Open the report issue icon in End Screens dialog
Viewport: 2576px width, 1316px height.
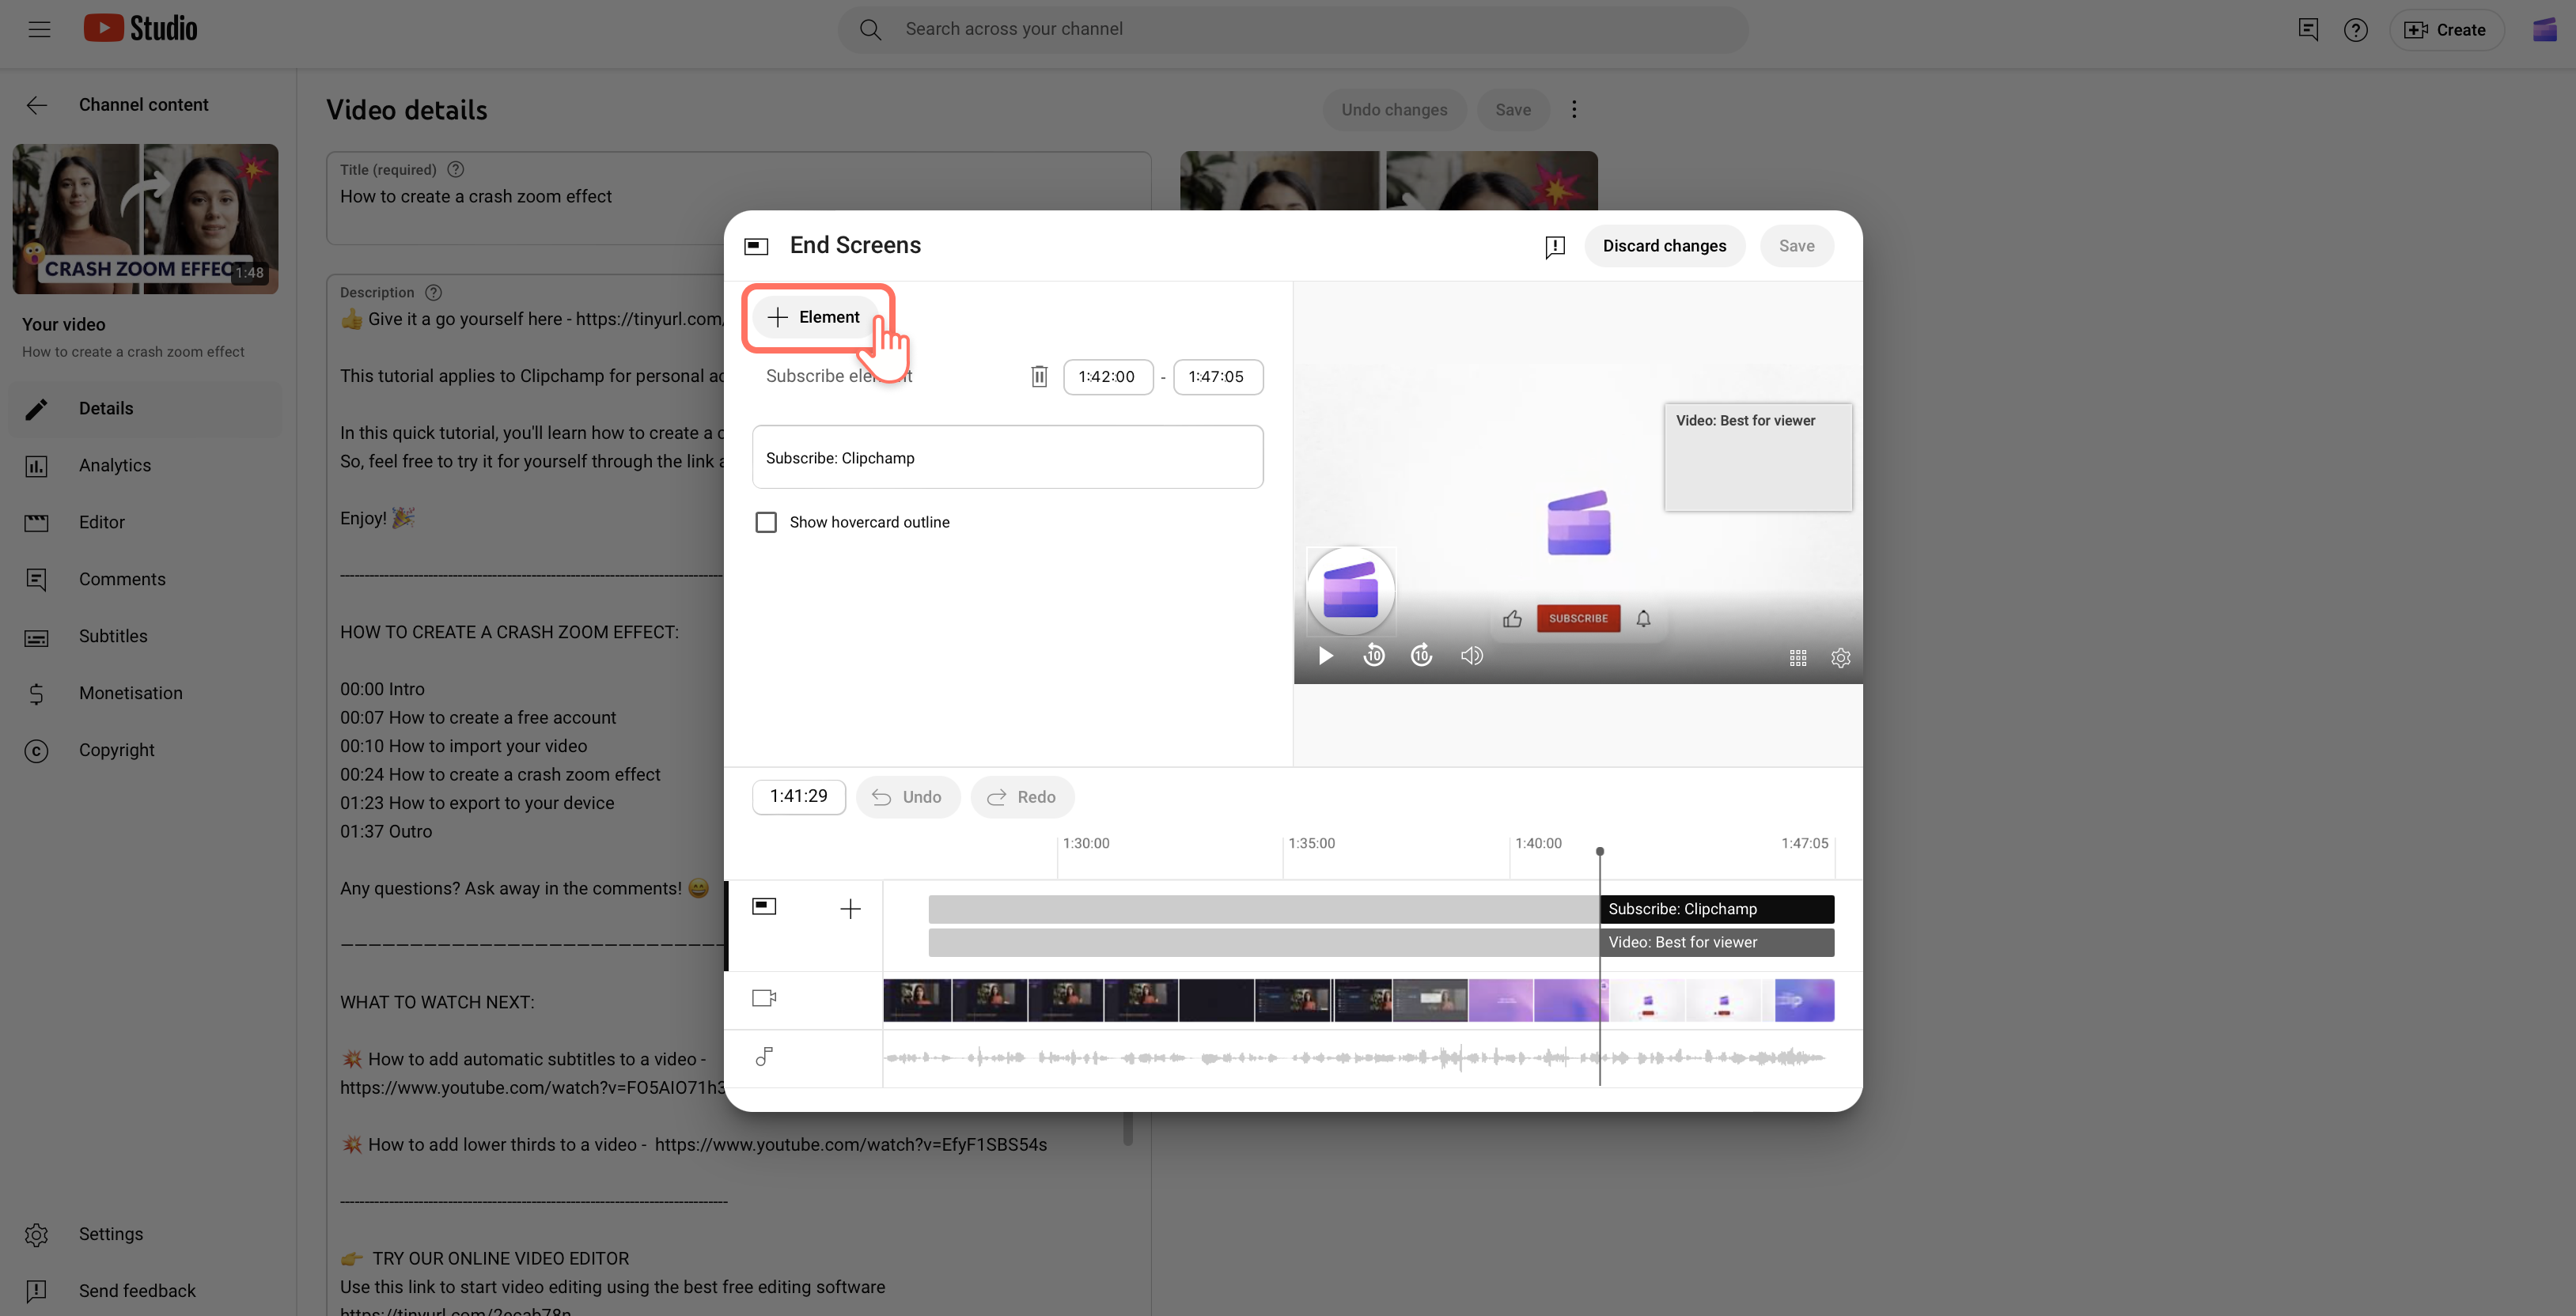coord(1555,246)
